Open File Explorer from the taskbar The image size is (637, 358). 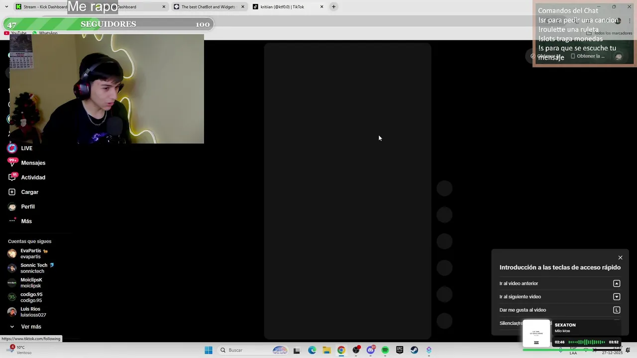click(x=326, y=350)
